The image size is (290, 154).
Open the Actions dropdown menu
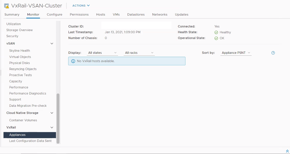(x=81, y=6)
